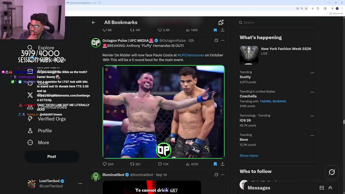Viewport: 345px width, 194px height.
Task: Open the browser extensions puzzle icon
Action: pos(318,9)
